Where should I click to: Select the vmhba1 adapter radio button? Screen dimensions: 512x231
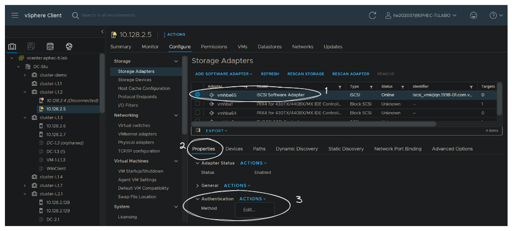click(198, 104)
